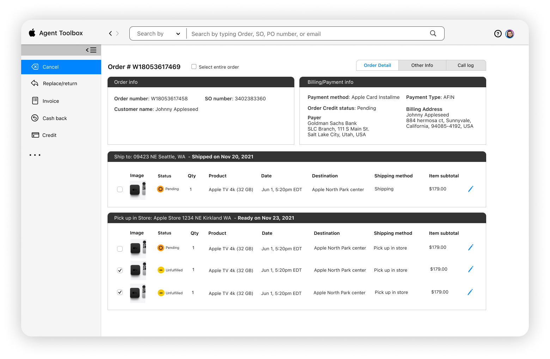Click the Agent Toolbox Apple logo
550x359 pixels.
pos(32,33)
